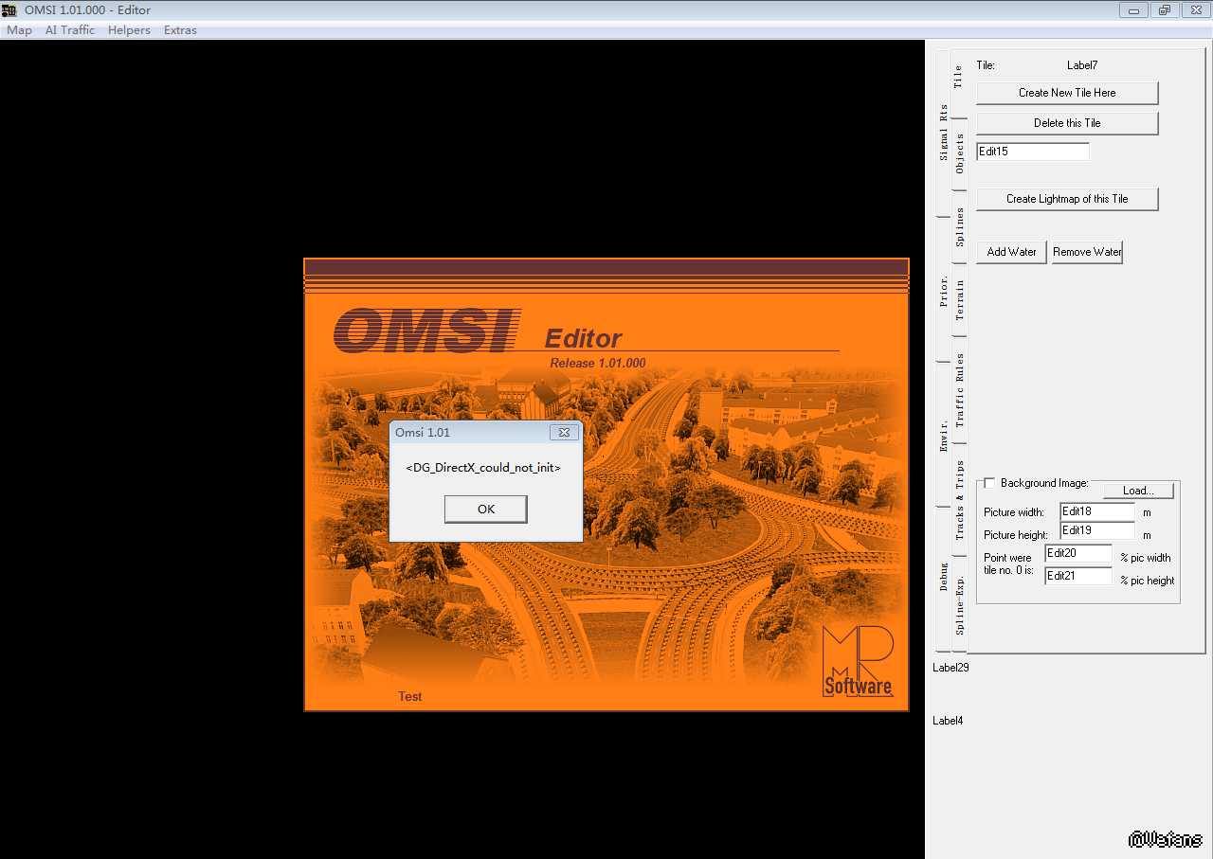Click Load... for background image
The width and height of the screenshot is (1213, 859).
[x=1137, y=491]
